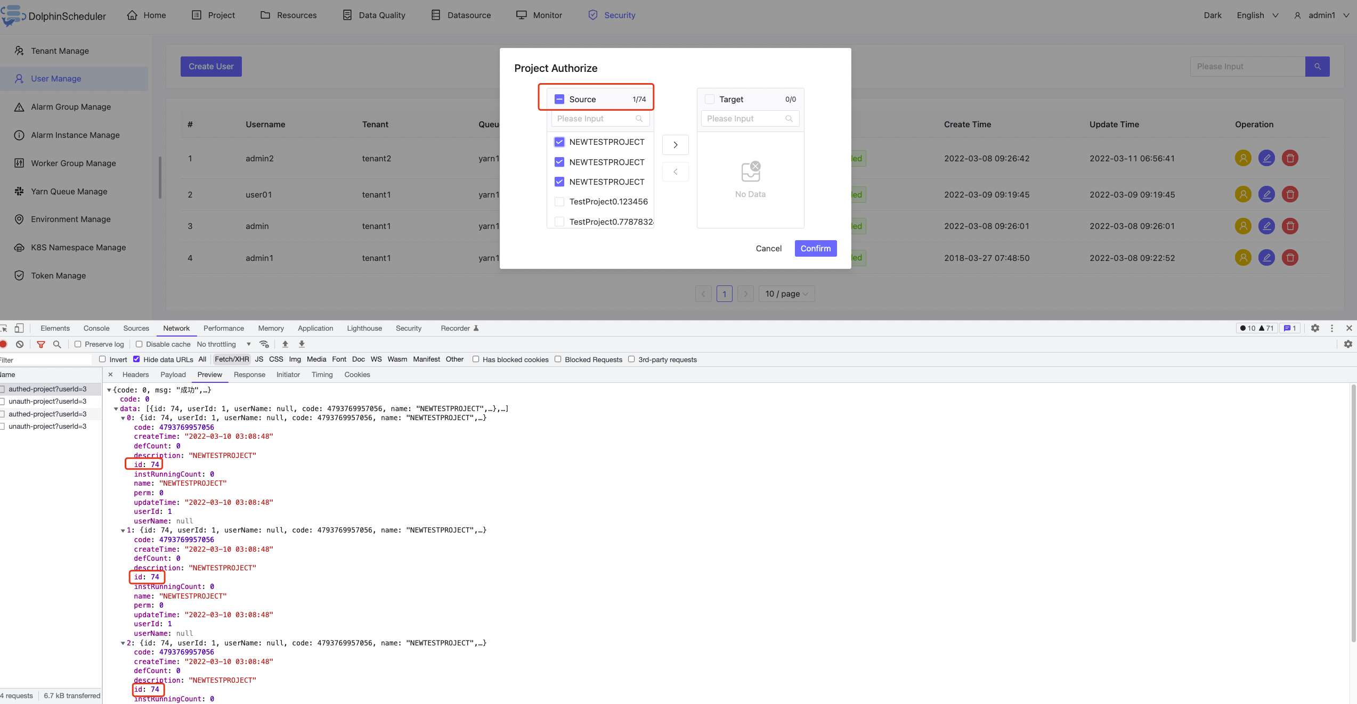This screenshot has width=1357, height=704.
Task: Click the DevTools network Filter input
Action: pyautogui.click(x=46, y=360)
